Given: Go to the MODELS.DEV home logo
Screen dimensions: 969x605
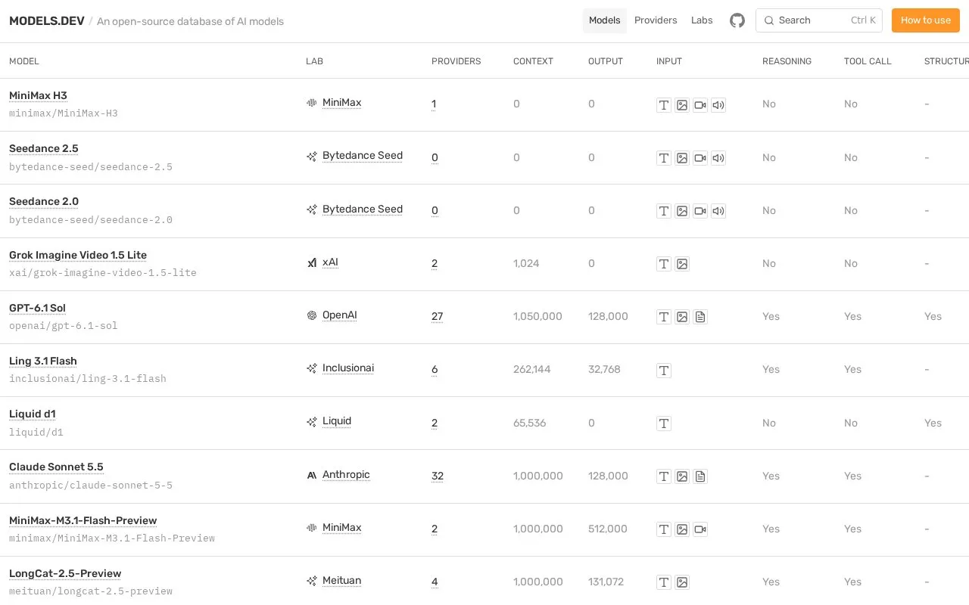Looking at the screenshot, I should (46, 21).
